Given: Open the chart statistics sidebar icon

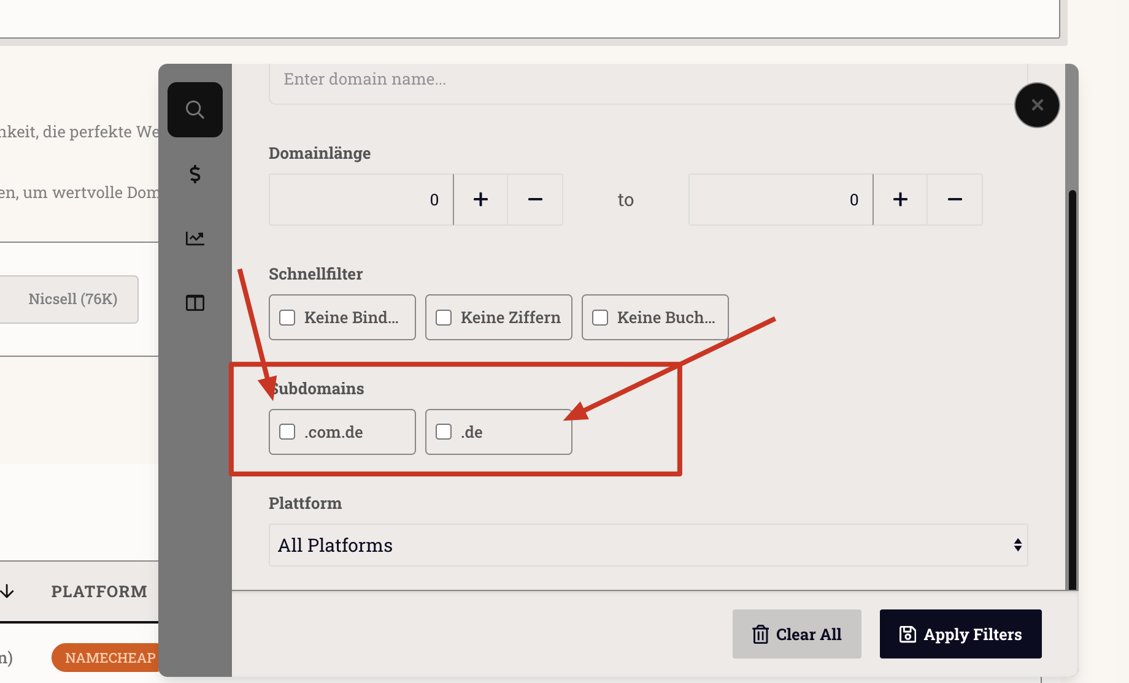Looking at the screenshot, I should [x=195, y=238].
